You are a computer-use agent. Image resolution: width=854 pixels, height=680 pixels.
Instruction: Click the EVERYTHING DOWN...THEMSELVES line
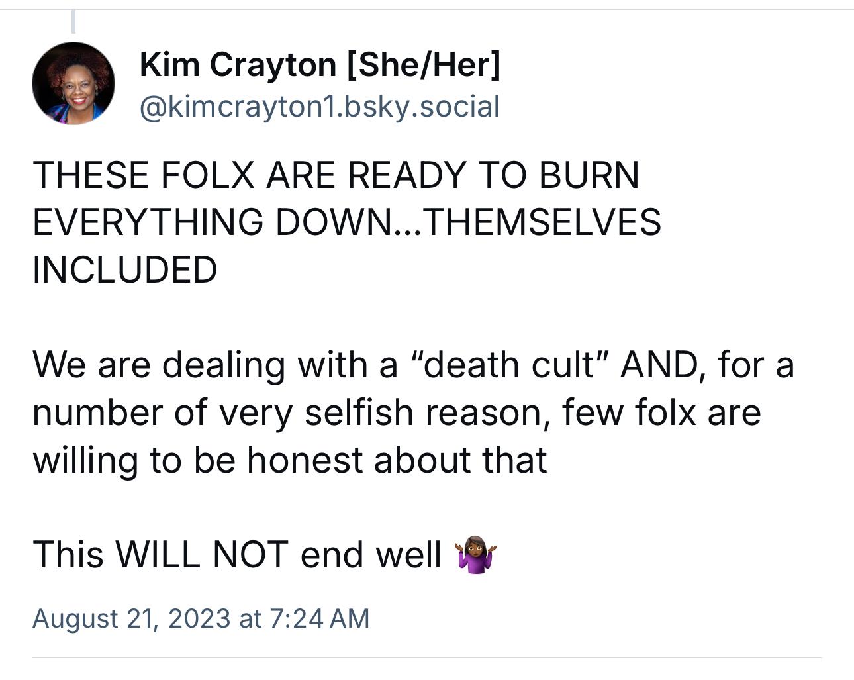[346, 222]
